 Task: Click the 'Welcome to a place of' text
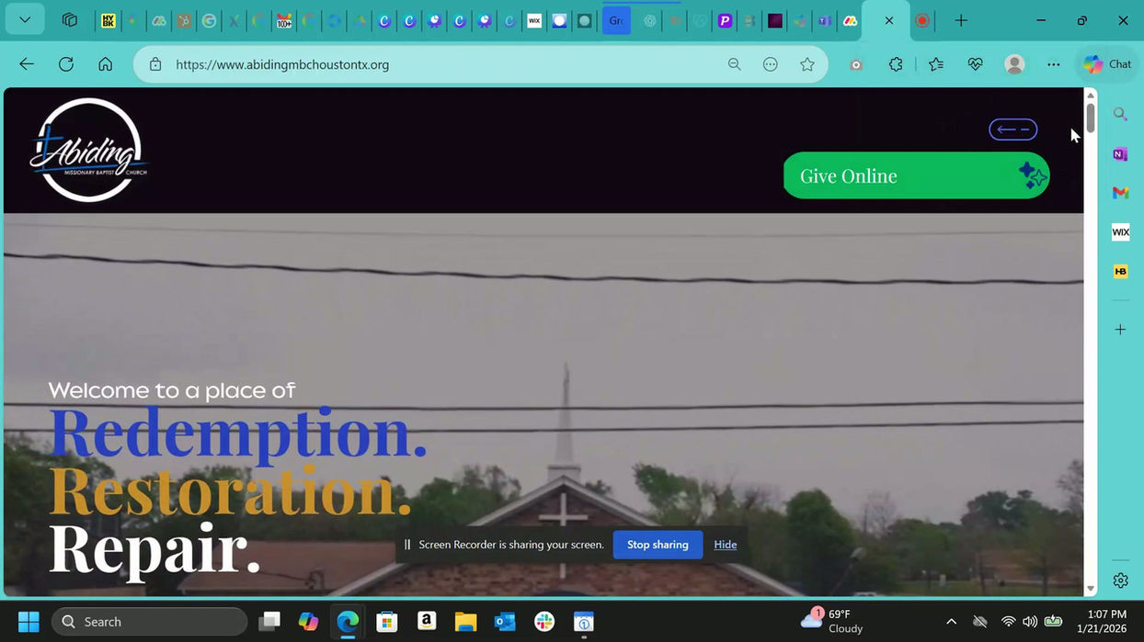172,390
